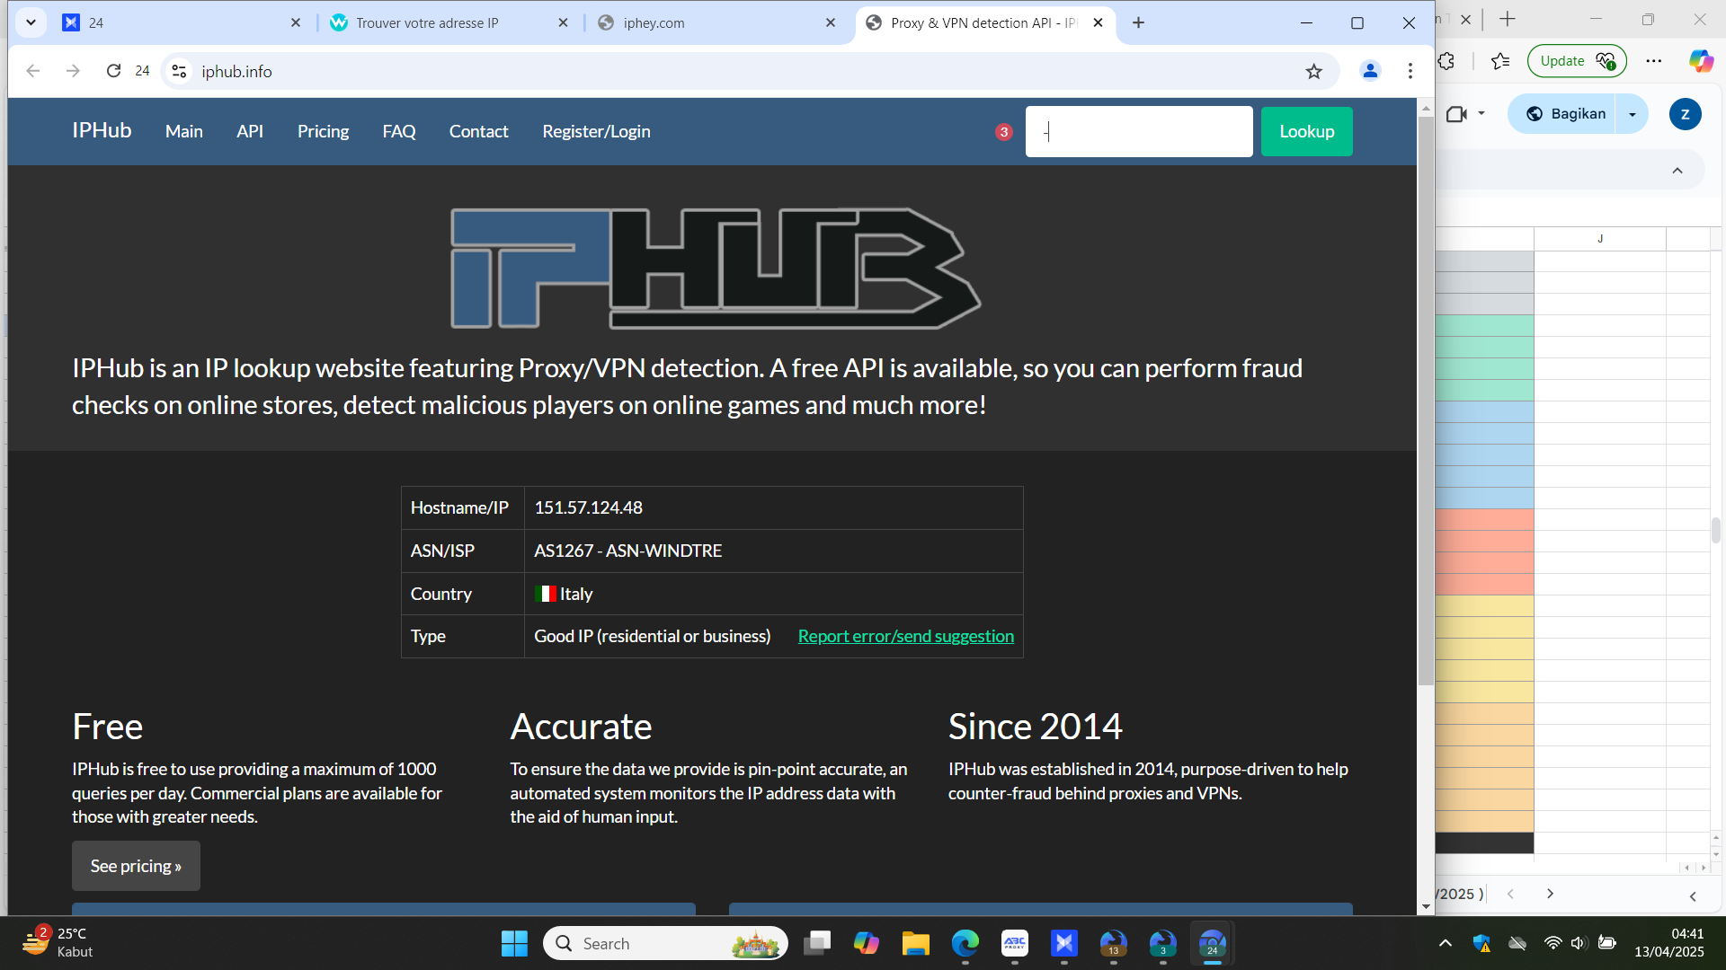Click the Bagikan share button
Screen dimensions: 1726x970
pyautogui.click(x=1567, y=114)
